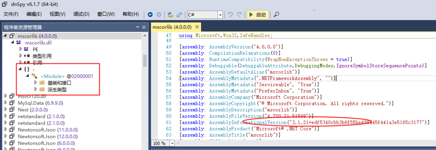436x150 pixels.
Task: Open the 编辑(E) menu
Action: pyautogui.click(x=34, y=15)
